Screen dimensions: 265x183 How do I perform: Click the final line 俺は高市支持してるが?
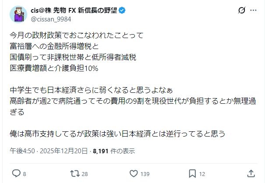117,134
